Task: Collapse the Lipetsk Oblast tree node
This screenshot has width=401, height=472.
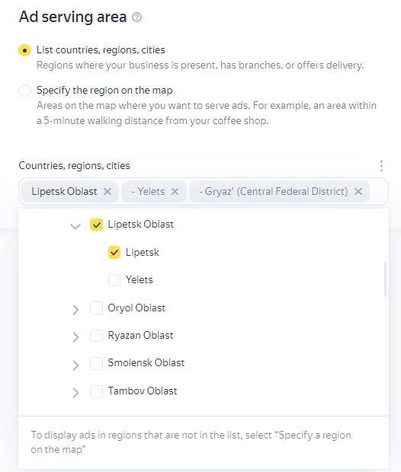Action: [x=75, y=226]
